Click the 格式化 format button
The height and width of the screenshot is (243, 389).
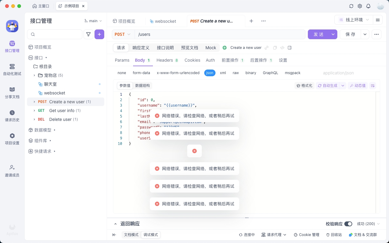pyautogui.click(x=304, y=86)
